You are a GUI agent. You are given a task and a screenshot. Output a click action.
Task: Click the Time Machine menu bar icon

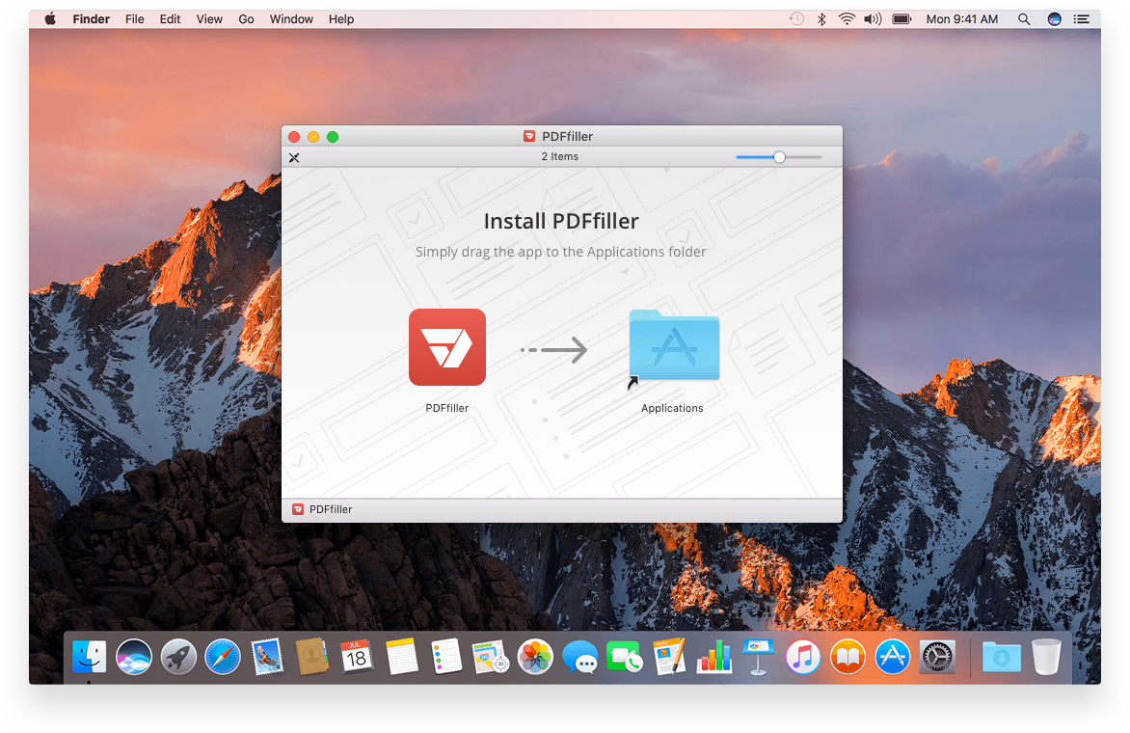[796, 19]
